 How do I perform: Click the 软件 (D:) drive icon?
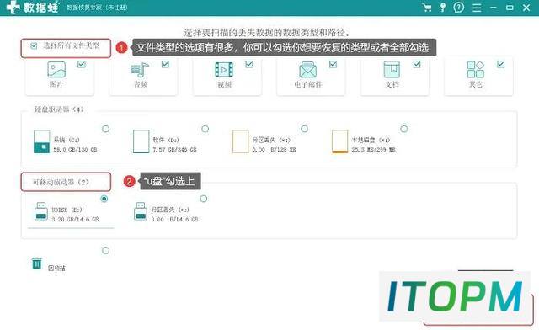click(x=141, y=141)
